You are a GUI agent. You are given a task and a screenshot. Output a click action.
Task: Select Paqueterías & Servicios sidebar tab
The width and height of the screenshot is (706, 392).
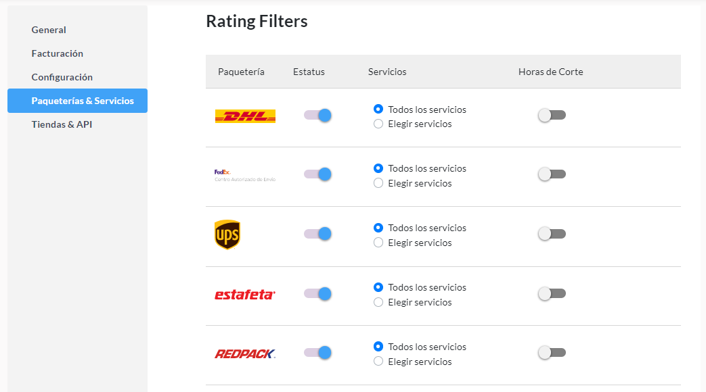click(77, 101)
